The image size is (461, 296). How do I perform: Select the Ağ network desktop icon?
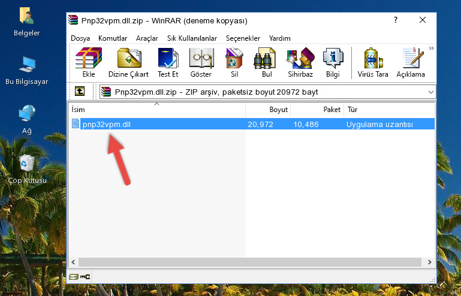(x=26, y=119)
